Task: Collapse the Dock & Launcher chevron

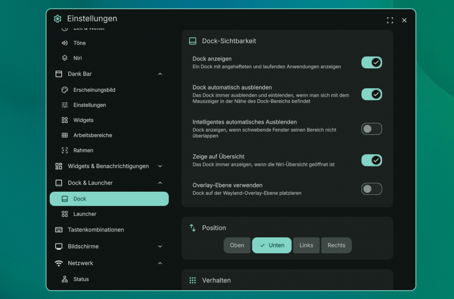Action: pos(160,183)
